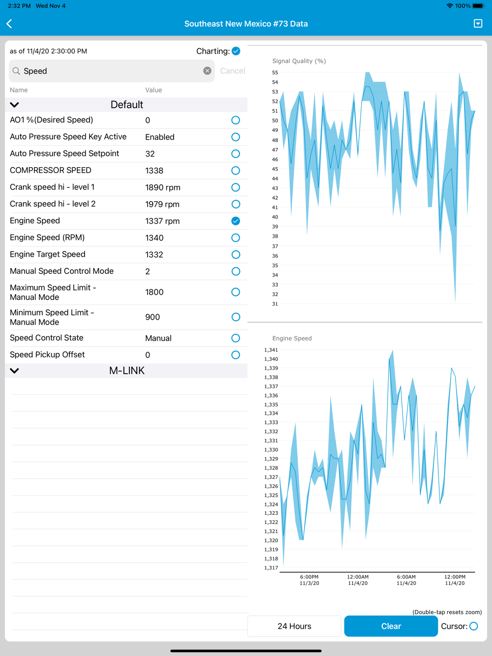This screenshot has width=492, height=656.
Task: Tap the battery status icon
Action: (479, 6)
